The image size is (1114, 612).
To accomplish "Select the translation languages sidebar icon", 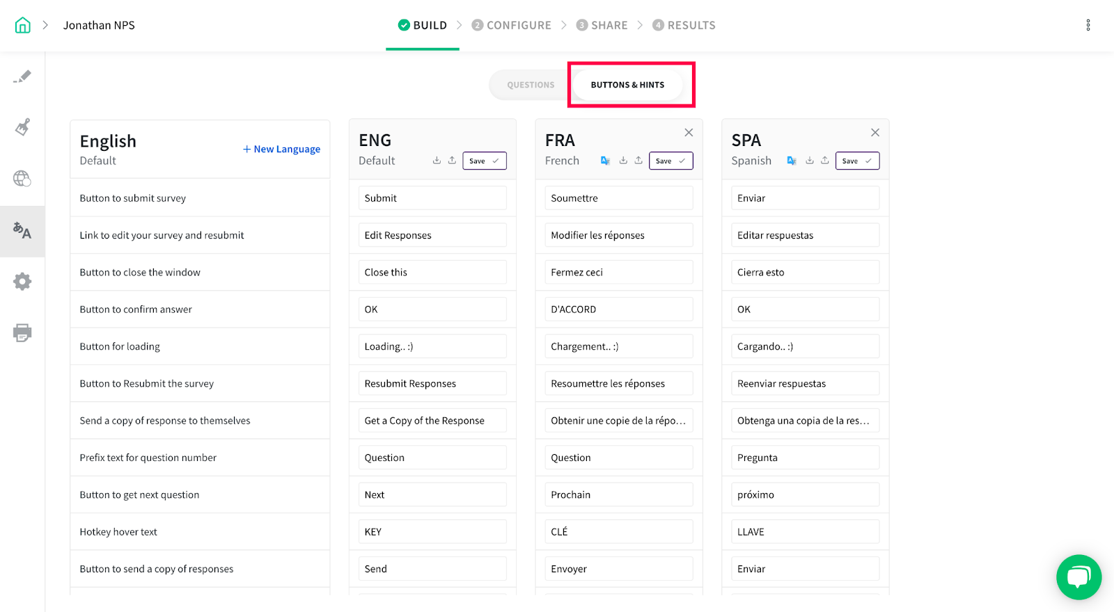I will pyautogui.click(x=22, y=230).
